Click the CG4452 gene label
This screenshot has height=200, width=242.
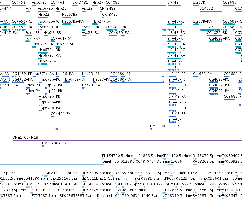pyautogui.click(x=18, y=3)
